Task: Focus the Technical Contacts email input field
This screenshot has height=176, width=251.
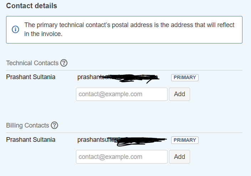Action: tap(122, 94)
